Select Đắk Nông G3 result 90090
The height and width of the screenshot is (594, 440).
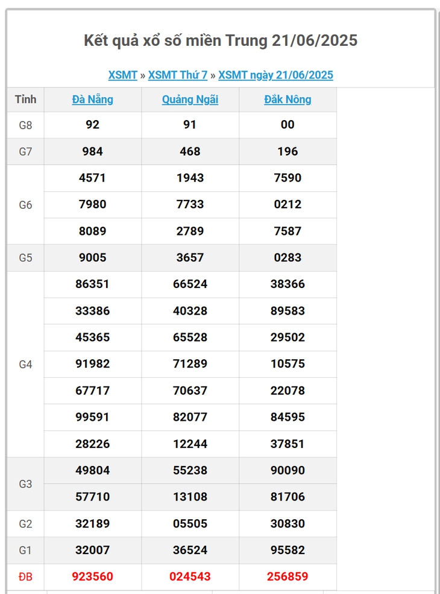click(x=288, y=470)
